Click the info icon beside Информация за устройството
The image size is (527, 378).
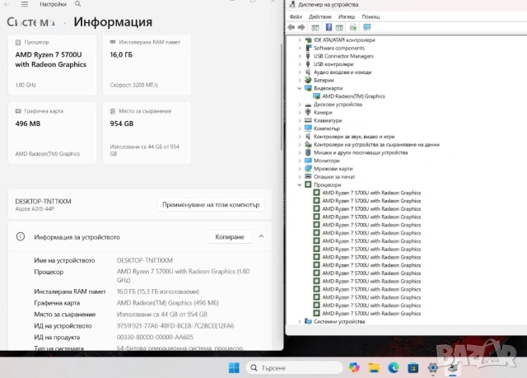click(x=21, y=236)
